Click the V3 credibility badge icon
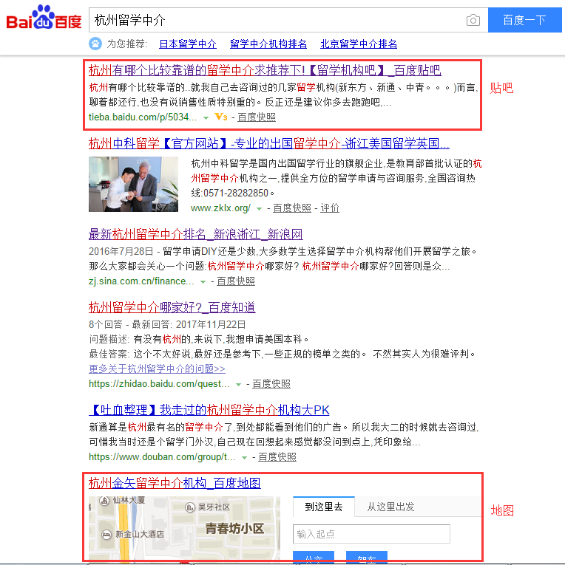This screenshot has height=565, width=565. [221, 117]
